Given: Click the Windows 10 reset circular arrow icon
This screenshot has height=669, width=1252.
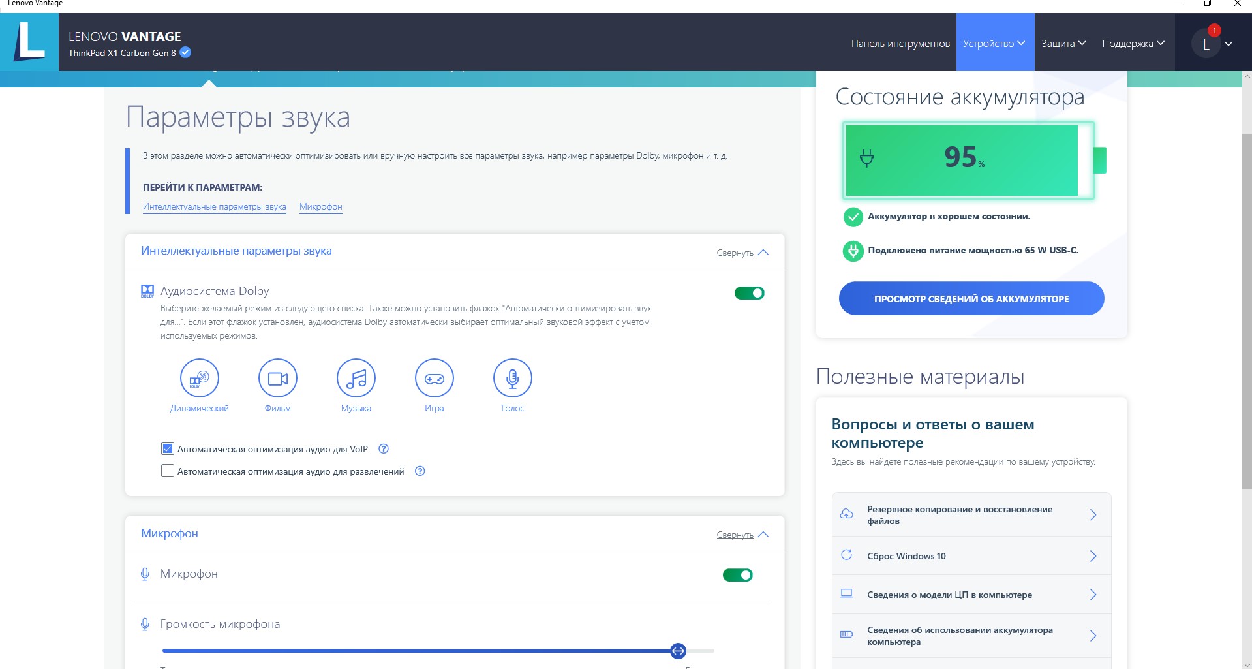Looking at the screenshot, I should tap(847, 555).
